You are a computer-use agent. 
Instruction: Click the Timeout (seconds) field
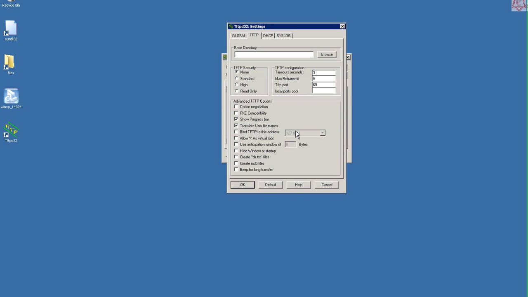point(324,73)
